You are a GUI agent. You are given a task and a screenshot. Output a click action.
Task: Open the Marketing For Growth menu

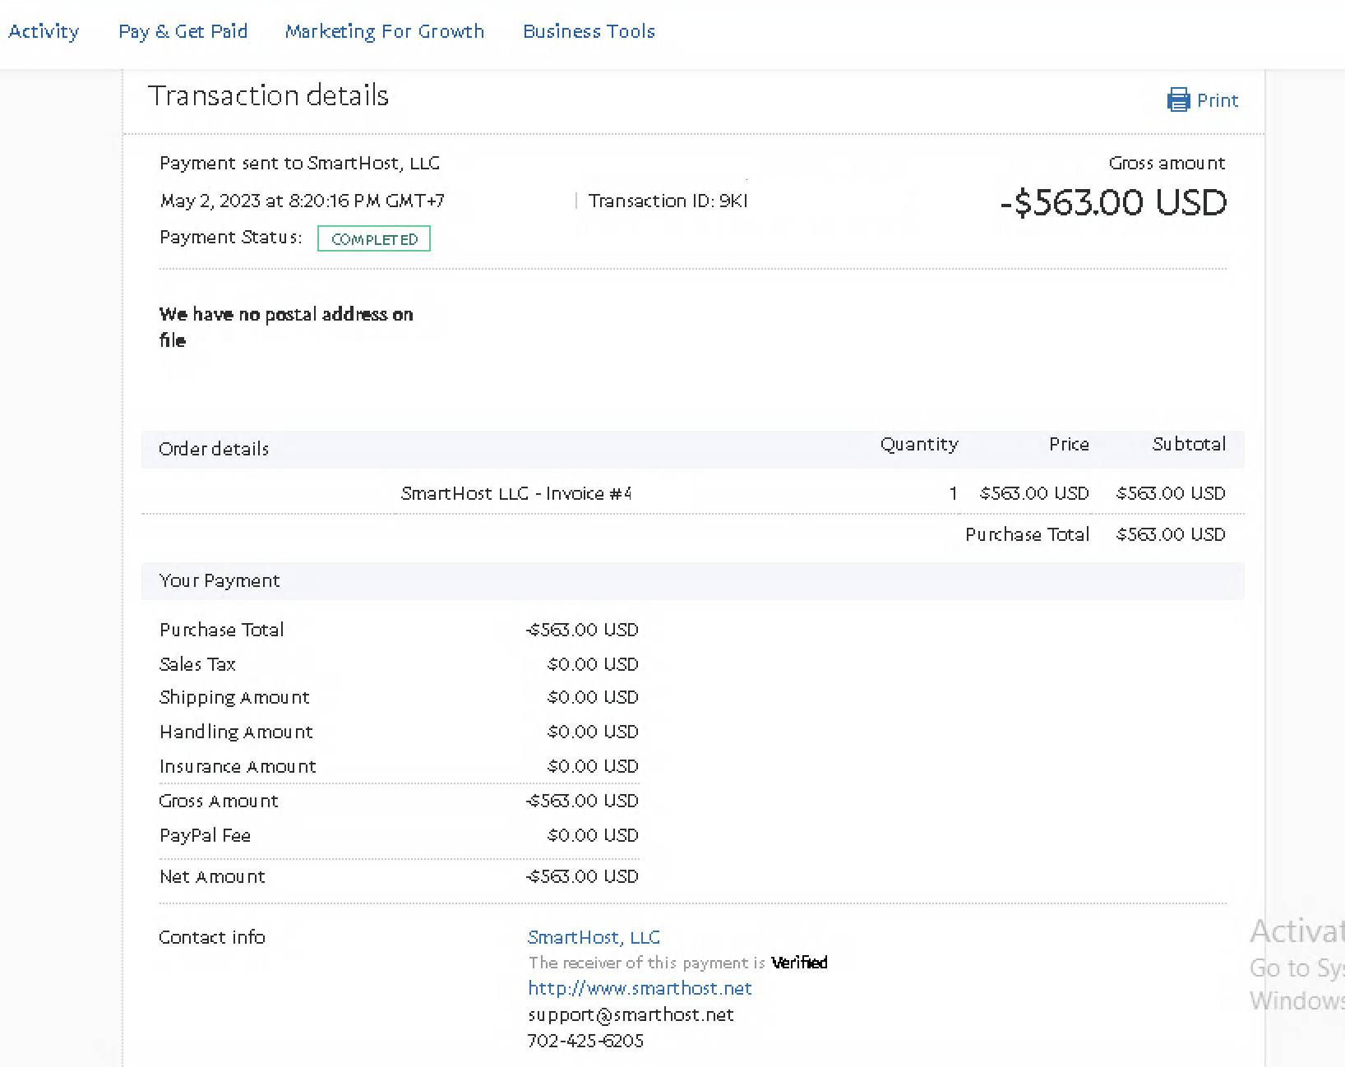tap(385, 31)
